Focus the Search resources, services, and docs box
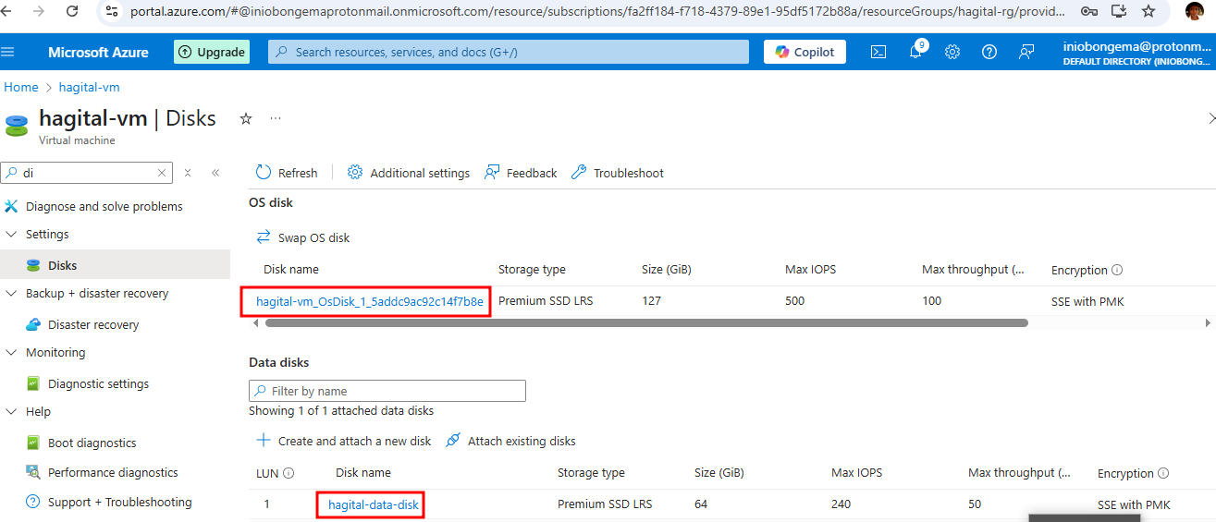Viewport: 1216px width, 522px height. 509,52
